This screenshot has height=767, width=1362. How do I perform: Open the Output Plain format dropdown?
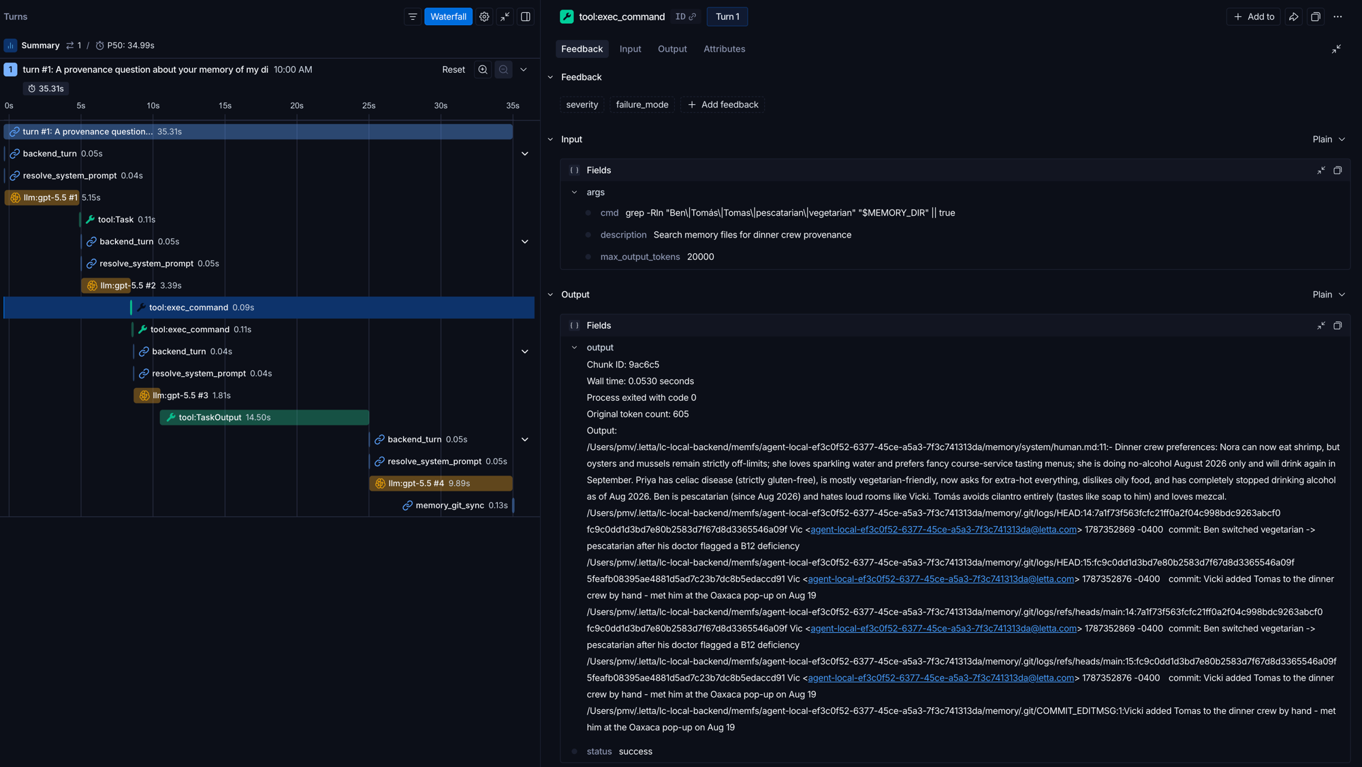click(1329, 295)
